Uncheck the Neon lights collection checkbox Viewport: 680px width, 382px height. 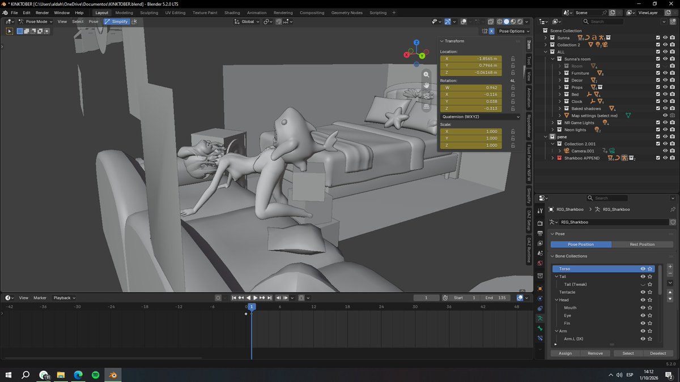[658, 130]
